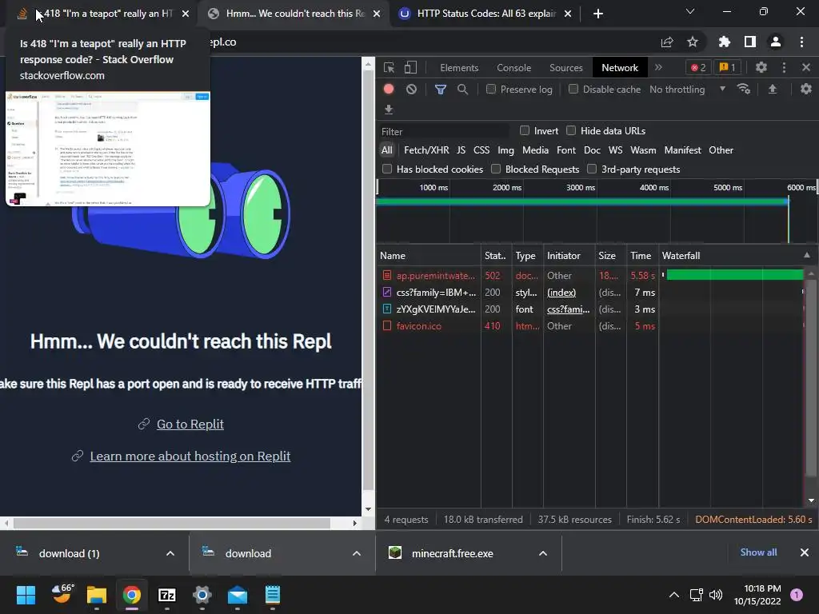Check Blocked Requests

[x=496, y=169]
